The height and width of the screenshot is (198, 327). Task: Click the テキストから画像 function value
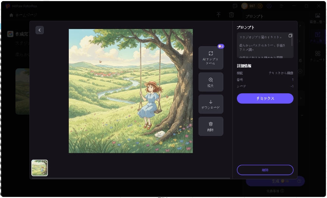281,73
